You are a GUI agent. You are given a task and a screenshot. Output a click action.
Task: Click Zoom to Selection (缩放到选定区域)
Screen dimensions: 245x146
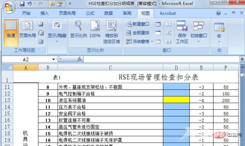(111, 30)
